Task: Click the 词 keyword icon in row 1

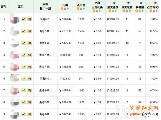Action: tap(29, 19)
